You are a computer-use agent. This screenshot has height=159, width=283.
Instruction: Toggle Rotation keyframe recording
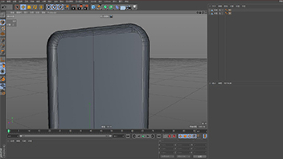point(190,136)
